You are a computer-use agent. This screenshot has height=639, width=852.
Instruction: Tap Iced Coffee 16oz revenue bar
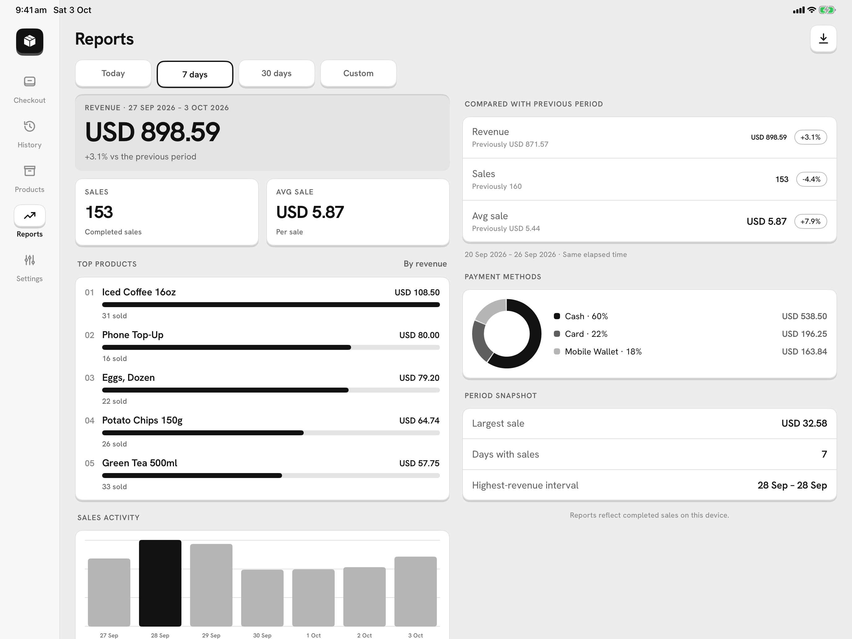point(271,305)
